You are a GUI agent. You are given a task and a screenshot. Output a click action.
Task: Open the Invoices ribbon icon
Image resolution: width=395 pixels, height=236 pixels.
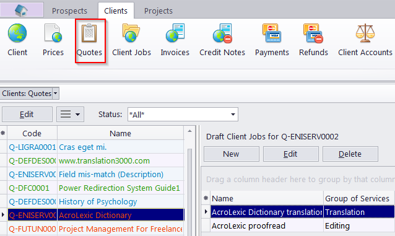[x=175, y=40]
